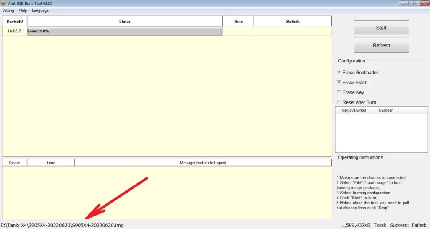Viewport: 430px width, 229px height.
Task: Click the upper Time column header
Action: [x=238, y=21]
